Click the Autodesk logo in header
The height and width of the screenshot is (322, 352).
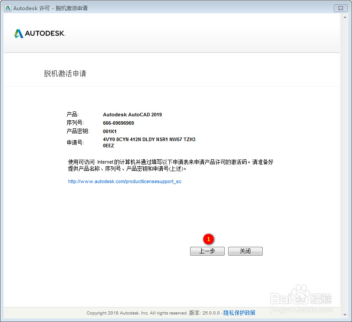[x=40, y=34]
